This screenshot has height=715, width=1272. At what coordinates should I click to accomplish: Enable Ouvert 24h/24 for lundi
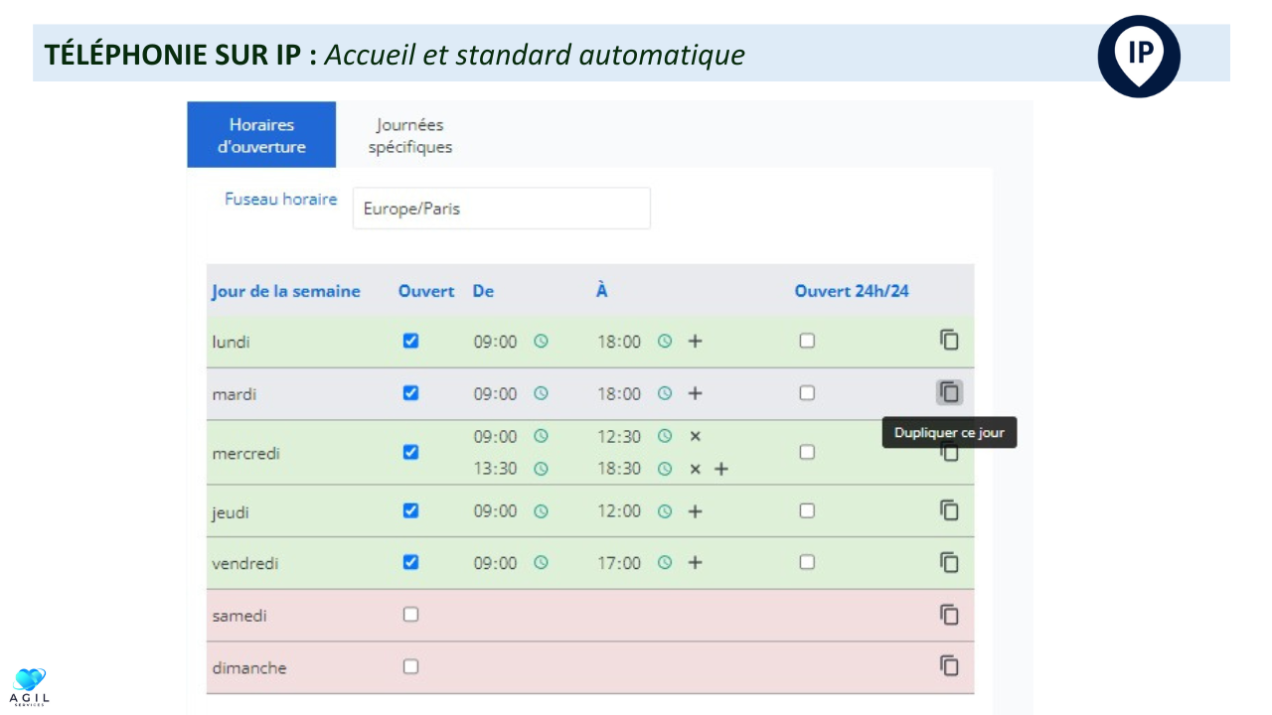[807, 341]
